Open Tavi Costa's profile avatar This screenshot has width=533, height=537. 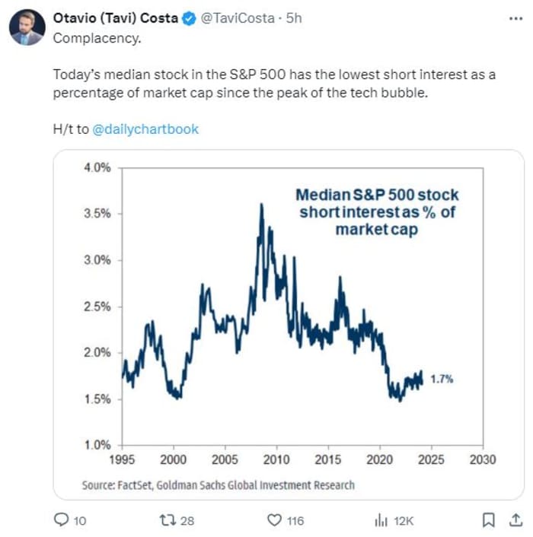[x=27, y=27]
